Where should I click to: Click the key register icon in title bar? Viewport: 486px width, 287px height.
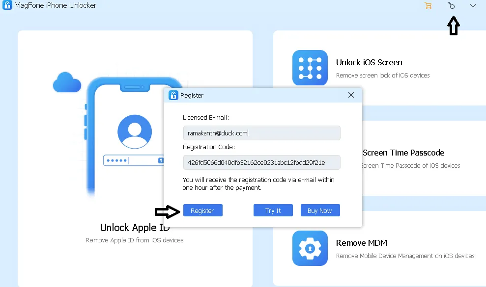pos(451,6)
